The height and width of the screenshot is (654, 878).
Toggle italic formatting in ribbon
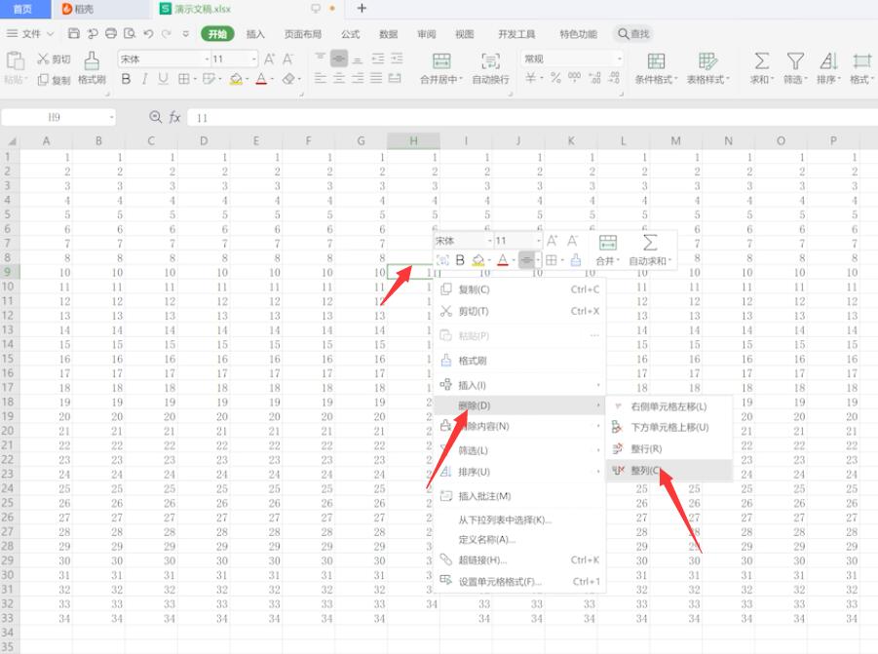(x=144, y=79)
